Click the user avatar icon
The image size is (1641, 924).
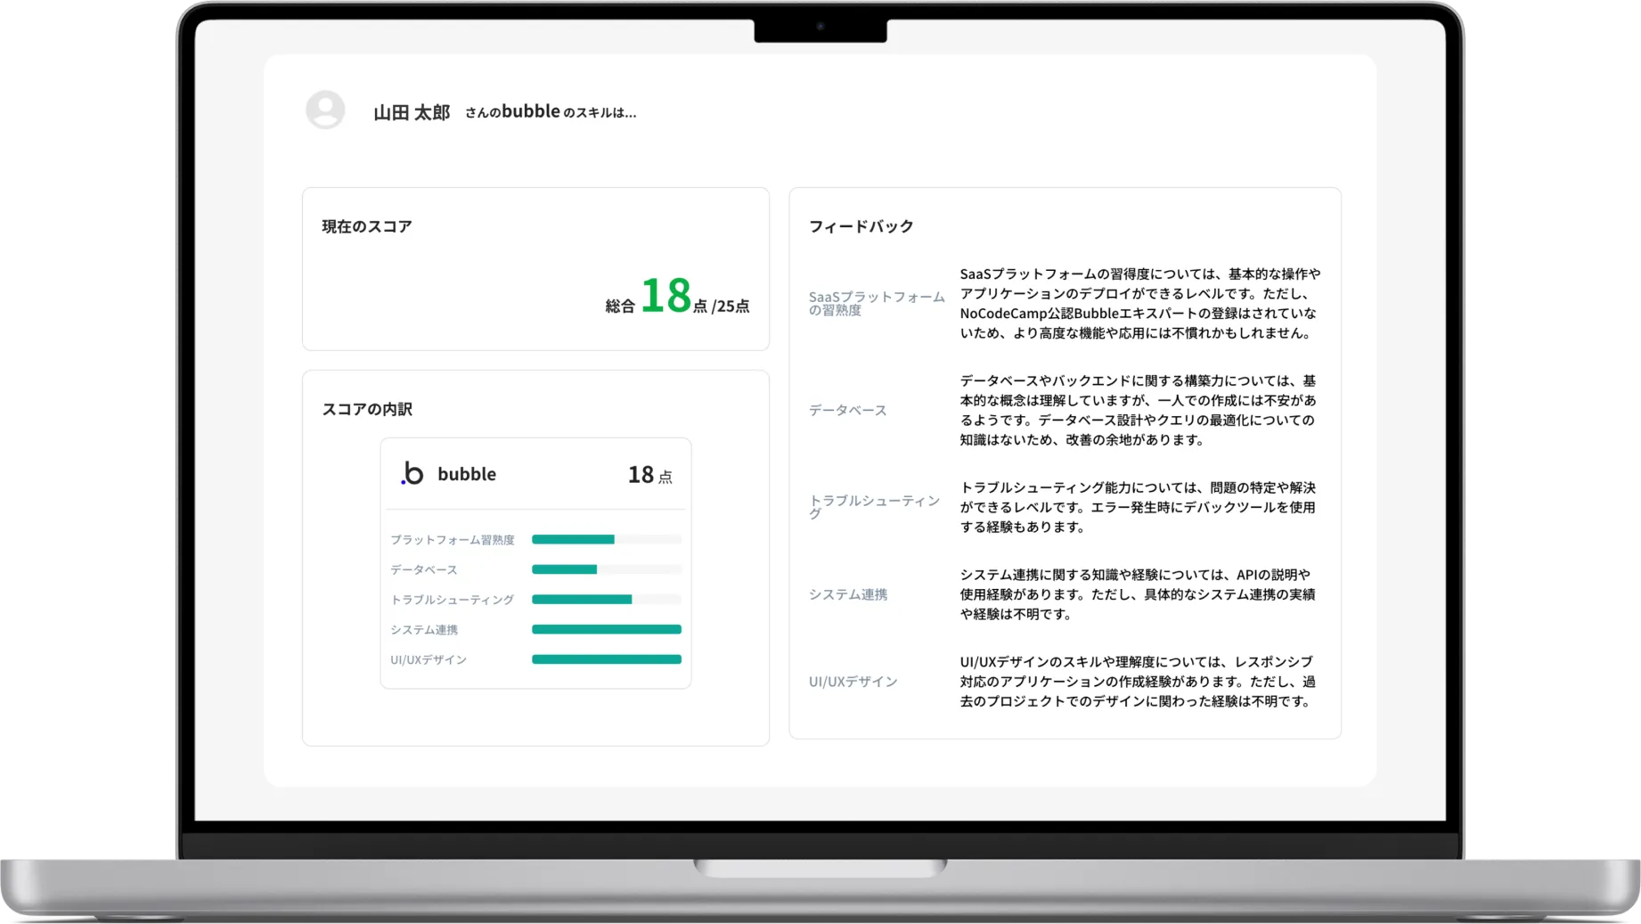coord(325,110)
